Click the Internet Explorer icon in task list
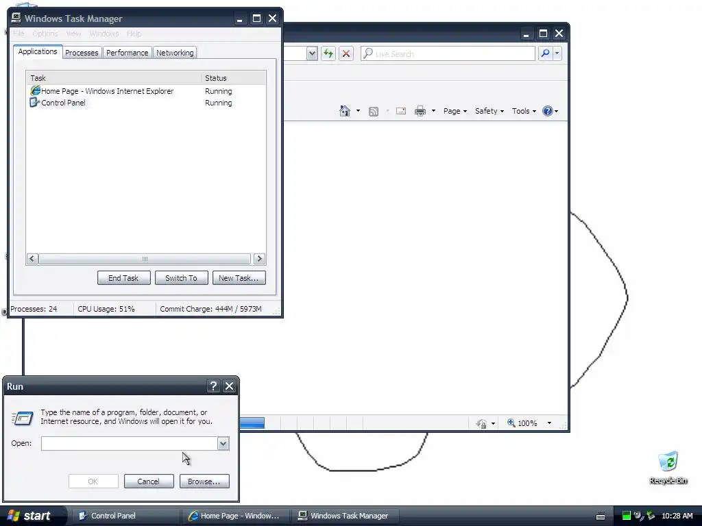 tap(35, 91)
